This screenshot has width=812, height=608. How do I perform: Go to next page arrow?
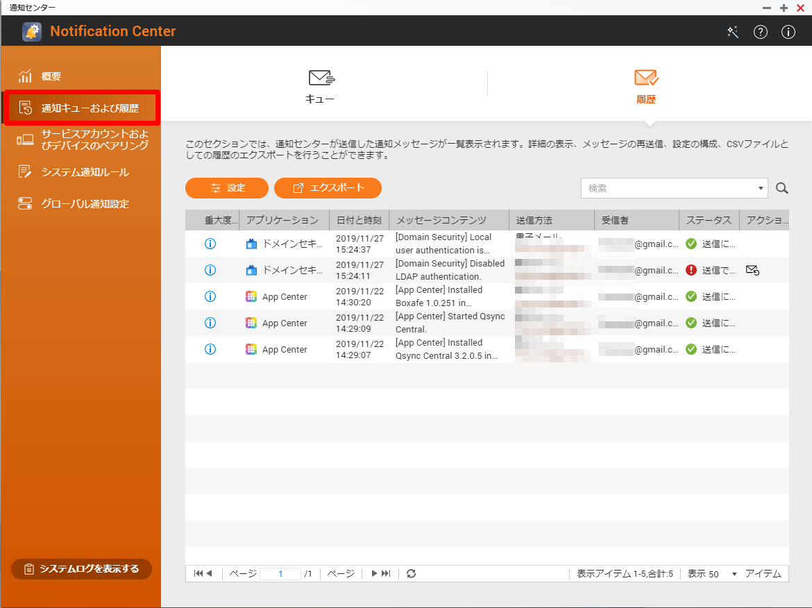[x=374, y=573]
